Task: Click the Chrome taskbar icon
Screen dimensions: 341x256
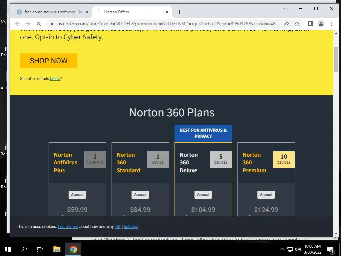Action: [73, 249]
